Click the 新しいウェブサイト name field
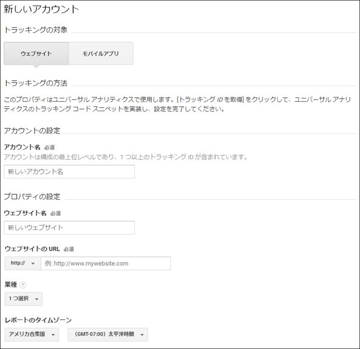Image resolution: width=360 pixels, height=349 pixels. pos(69,227)
